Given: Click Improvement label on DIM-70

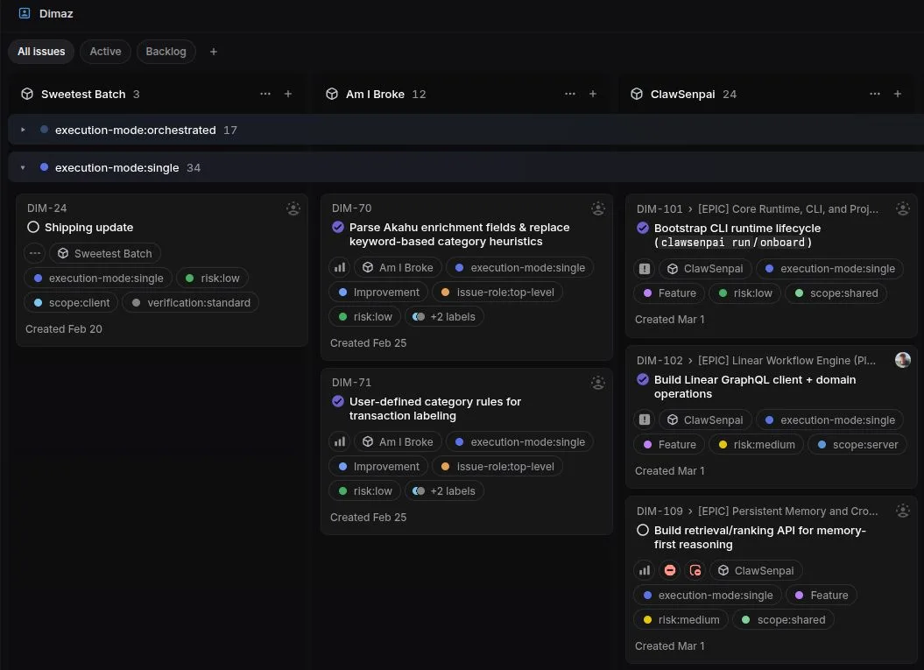Looking at the screenshot, I should point(378,293).
